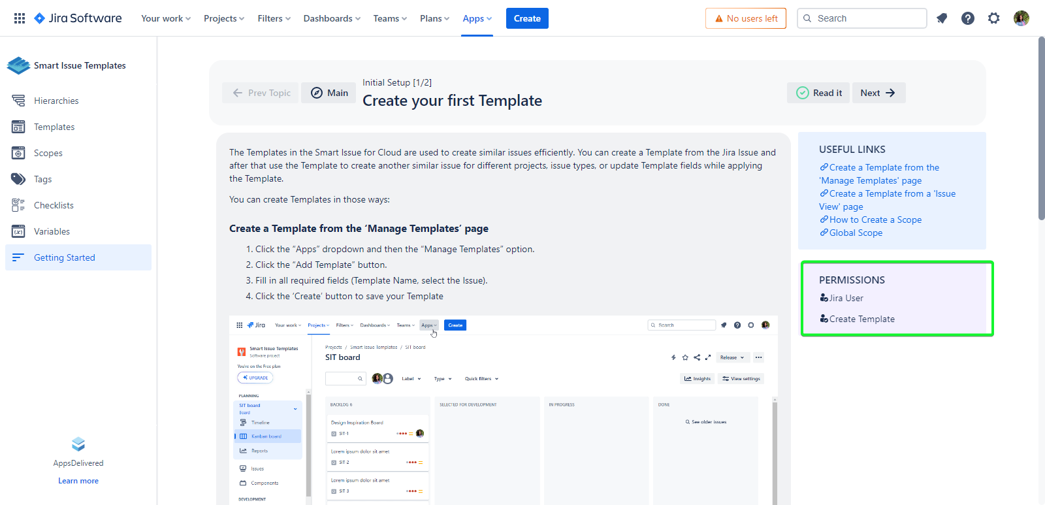
Task: Open the Apps menu
Action: click(x=477, y=18)
